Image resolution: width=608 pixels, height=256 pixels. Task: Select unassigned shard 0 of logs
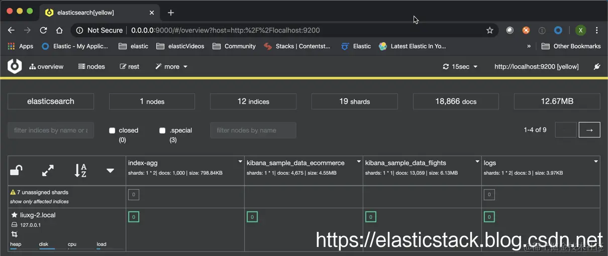[489, 195]
